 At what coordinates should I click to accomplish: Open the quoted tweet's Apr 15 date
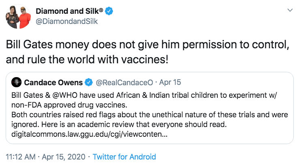coord(170,82)
